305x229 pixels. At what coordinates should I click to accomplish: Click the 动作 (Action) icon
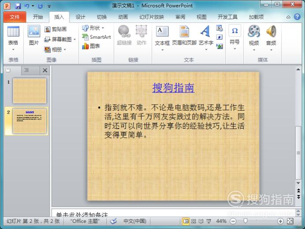[141, 32]
